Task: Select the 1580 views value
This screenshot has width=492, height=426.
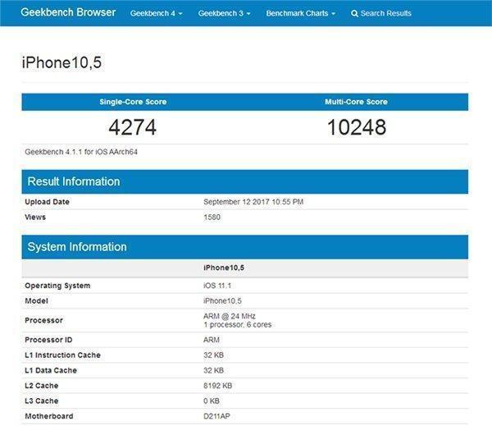Action: pyautogui.click(x=212, y=218)
